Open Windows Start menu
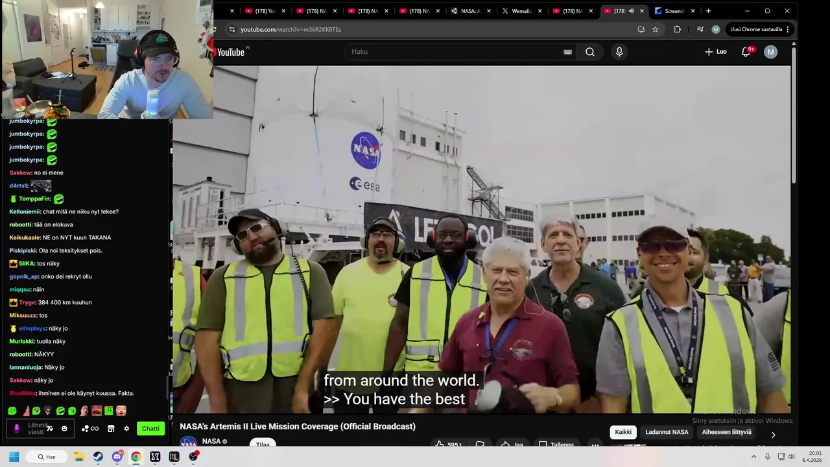Image resolution: width=830 pixels, height=467 pixels. (x=14, y=457)
